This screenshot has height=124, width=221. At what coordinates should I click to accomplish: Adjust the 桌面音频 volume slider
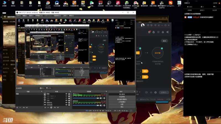(x=86, y=105)
